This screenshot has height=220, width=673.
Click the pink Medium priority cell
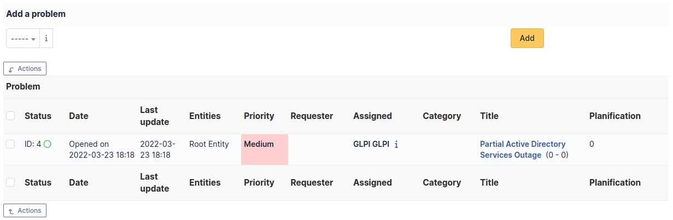coord(265,150)
